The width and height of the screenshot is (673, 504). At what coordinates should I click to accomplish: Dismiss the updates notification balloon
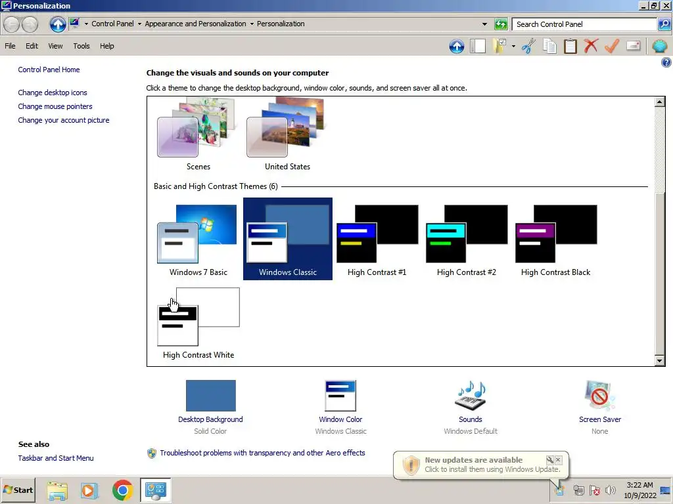[558, 460]
